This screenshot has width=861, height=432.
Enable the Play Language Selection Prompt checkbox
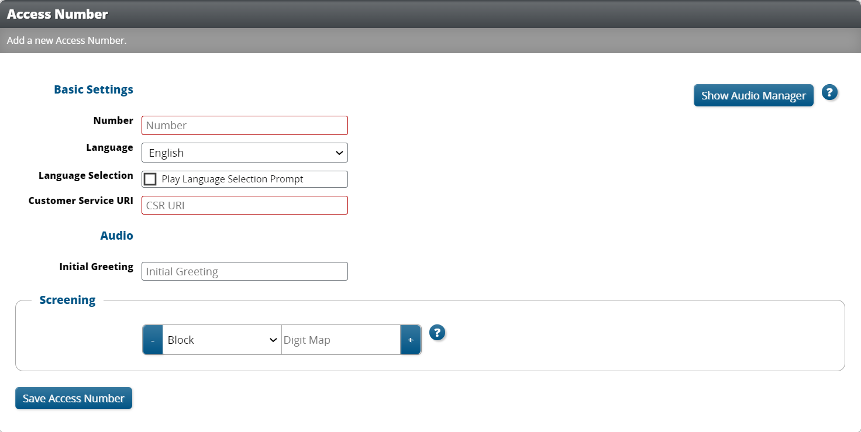point(150,179)
